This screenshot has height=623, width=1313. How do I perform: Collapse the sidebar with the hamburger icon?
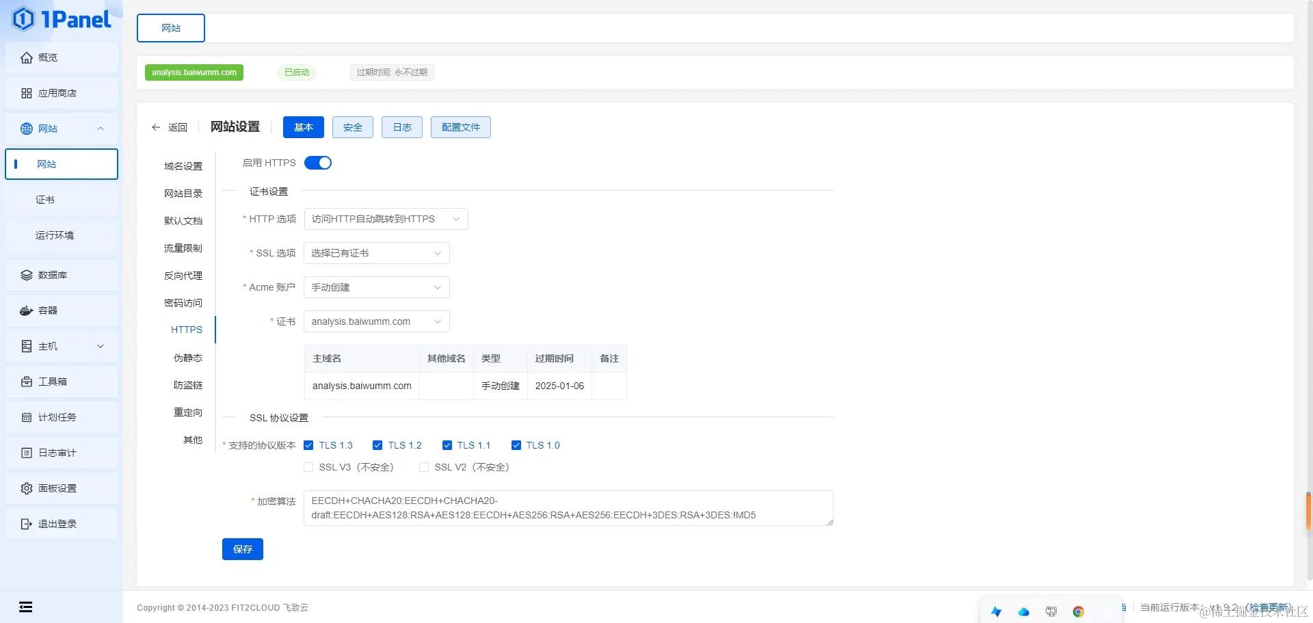pyautogui.click(x=26, y=607)
